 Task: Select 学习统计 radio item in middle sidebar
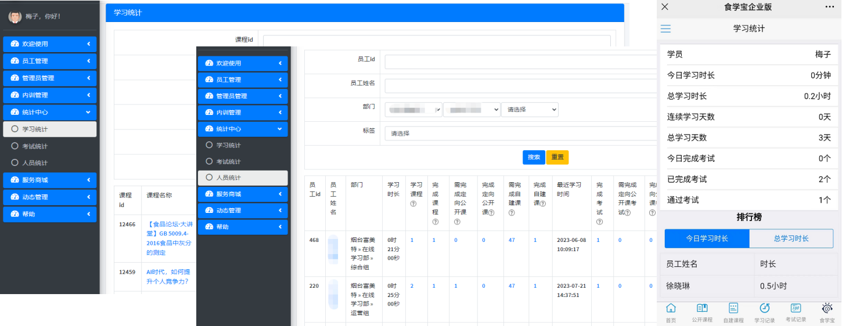[228, 145]
